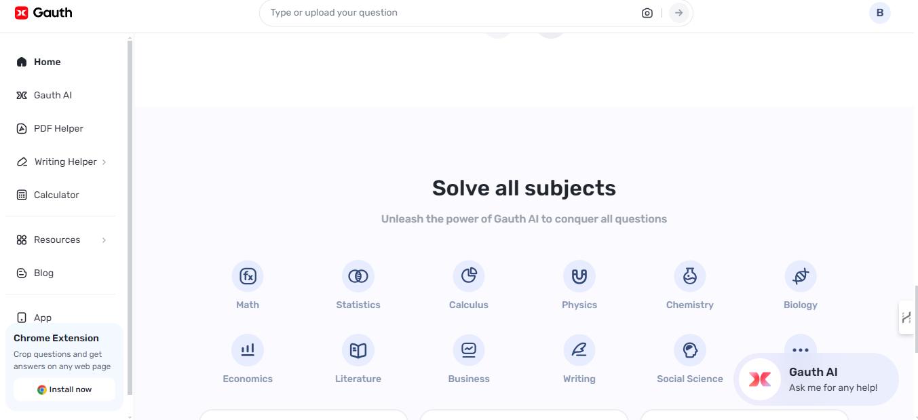
Task: Open the Social Science subject icon
Action: (x=690, y=350)
